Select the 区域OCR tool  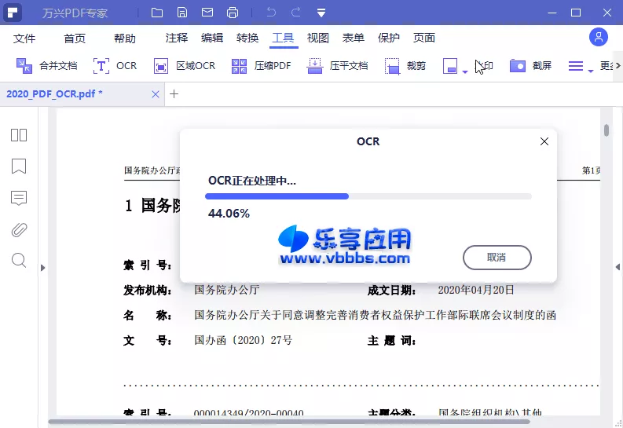pos(185,65)
